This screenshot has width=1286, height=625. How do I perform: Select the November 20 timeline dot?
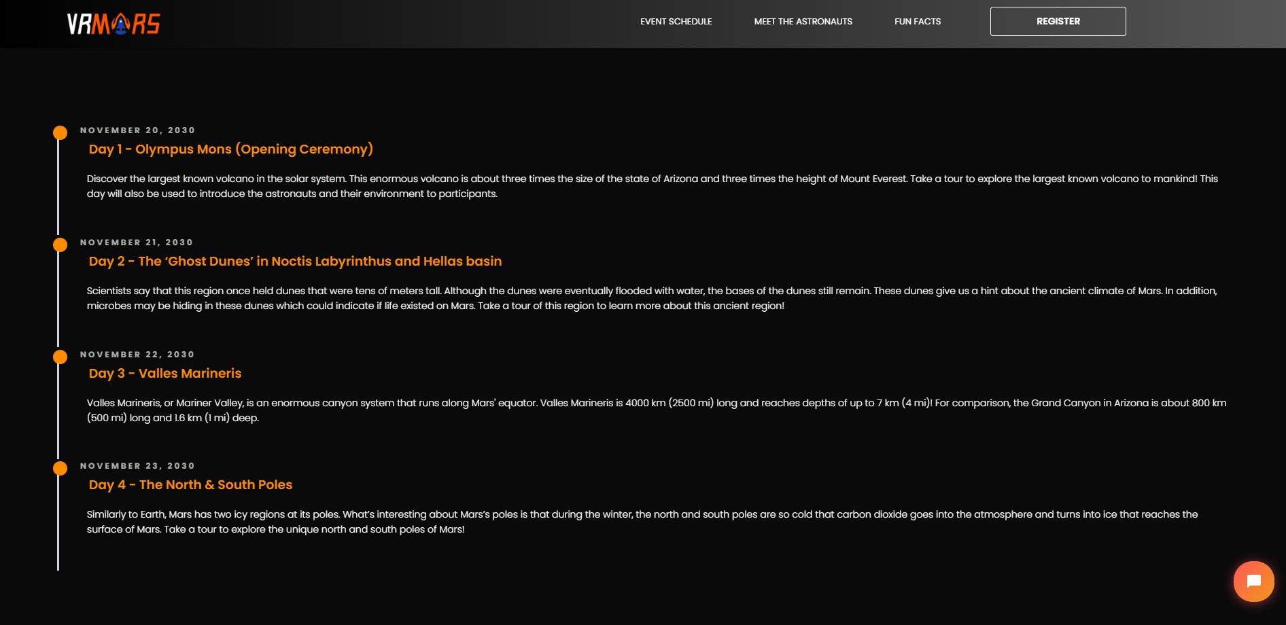coord(60,132)
